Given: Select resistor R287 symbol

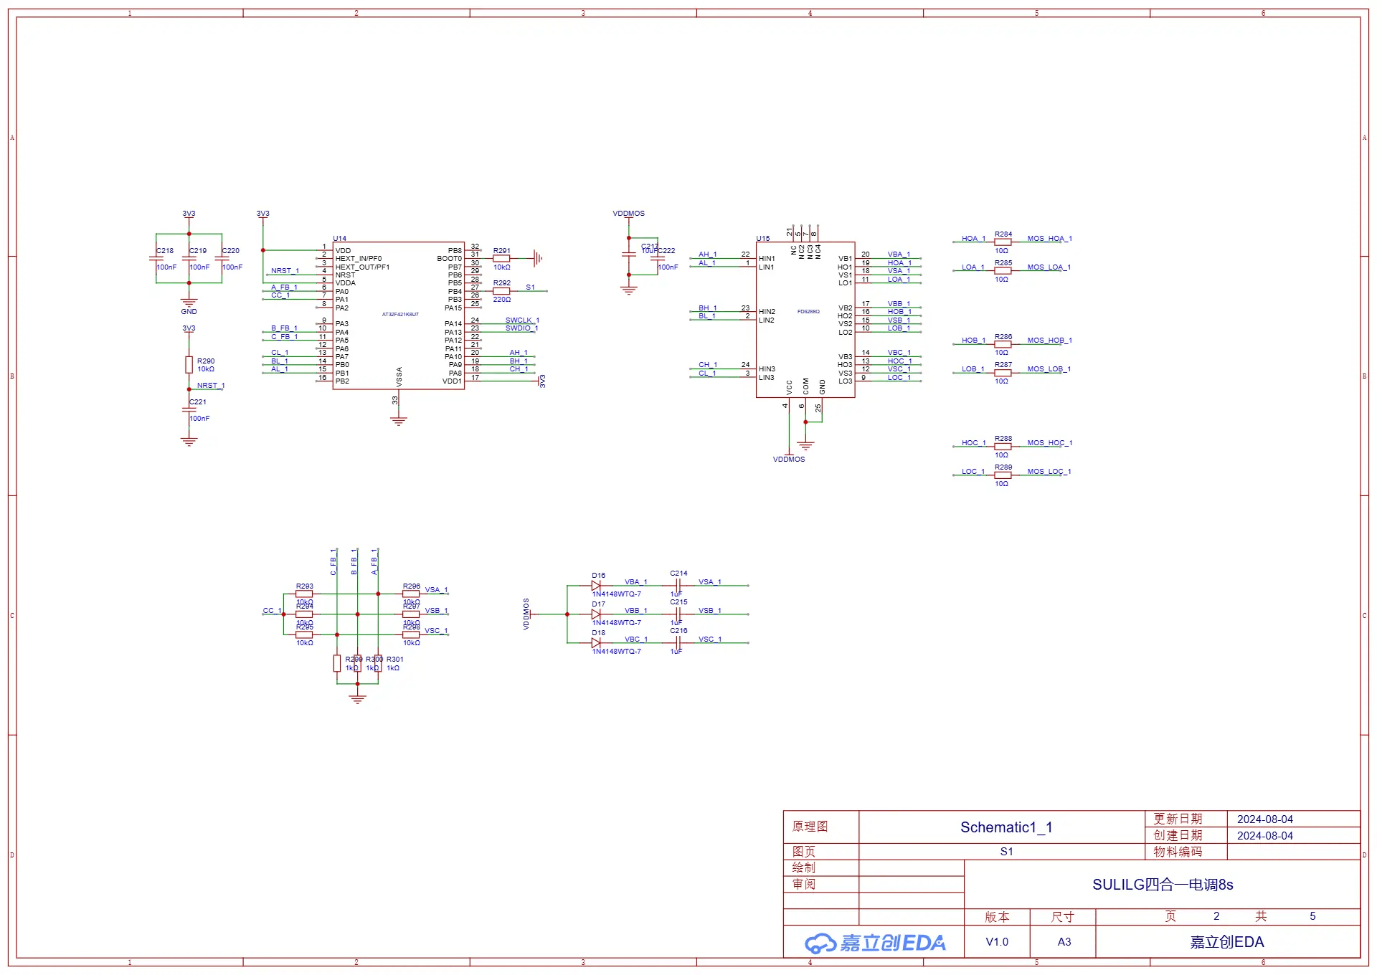Looking at the screenshot, I should 1003,373.
